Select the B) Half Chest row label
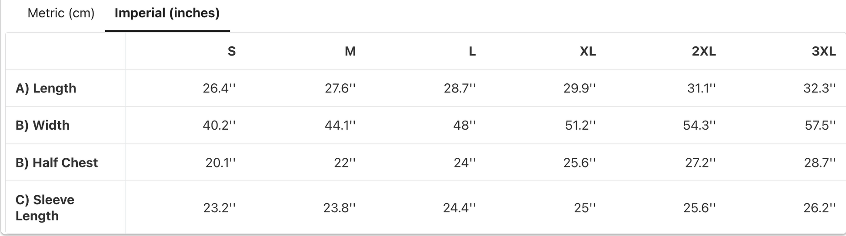This screenshot has height=236, width=846. [57, 163]
